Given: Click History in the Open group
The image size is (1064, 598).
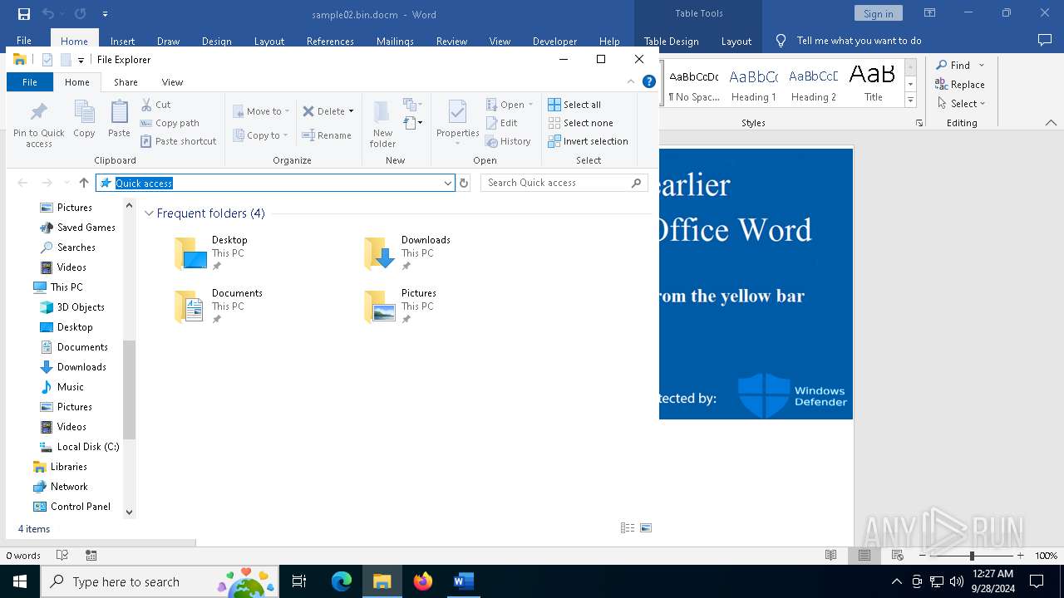Looking at the screenshot, I should coord(508,141).
